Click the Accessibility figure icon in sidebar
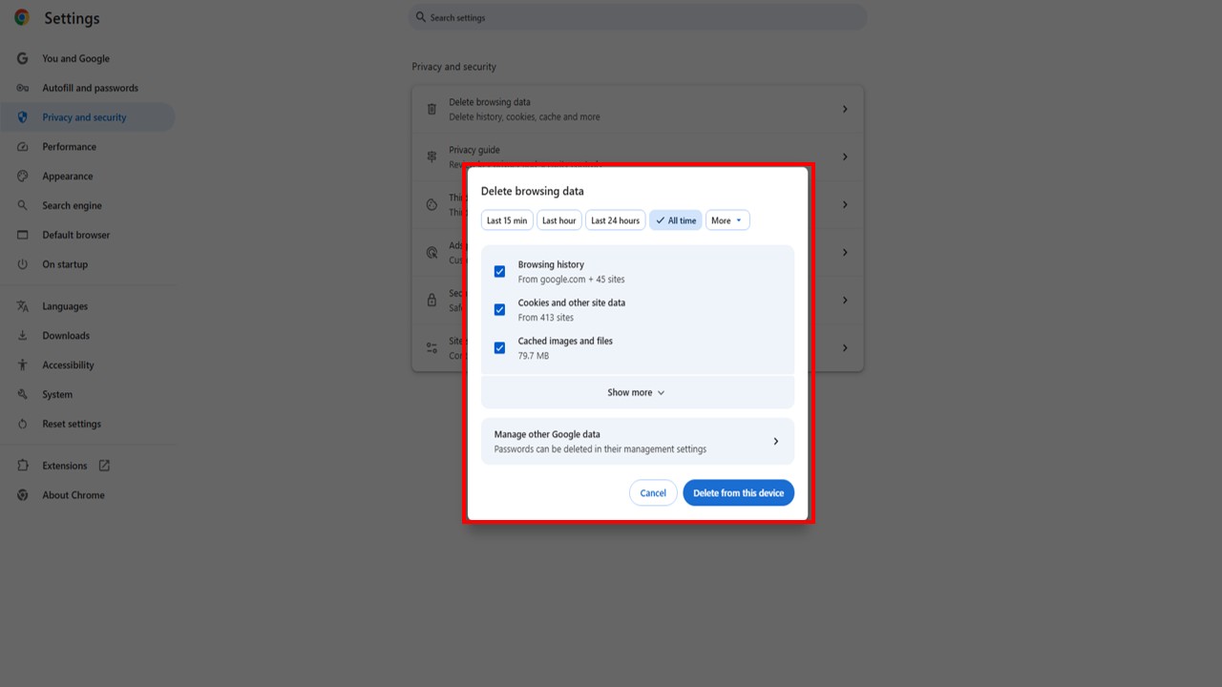 click(x=22, y=365)
